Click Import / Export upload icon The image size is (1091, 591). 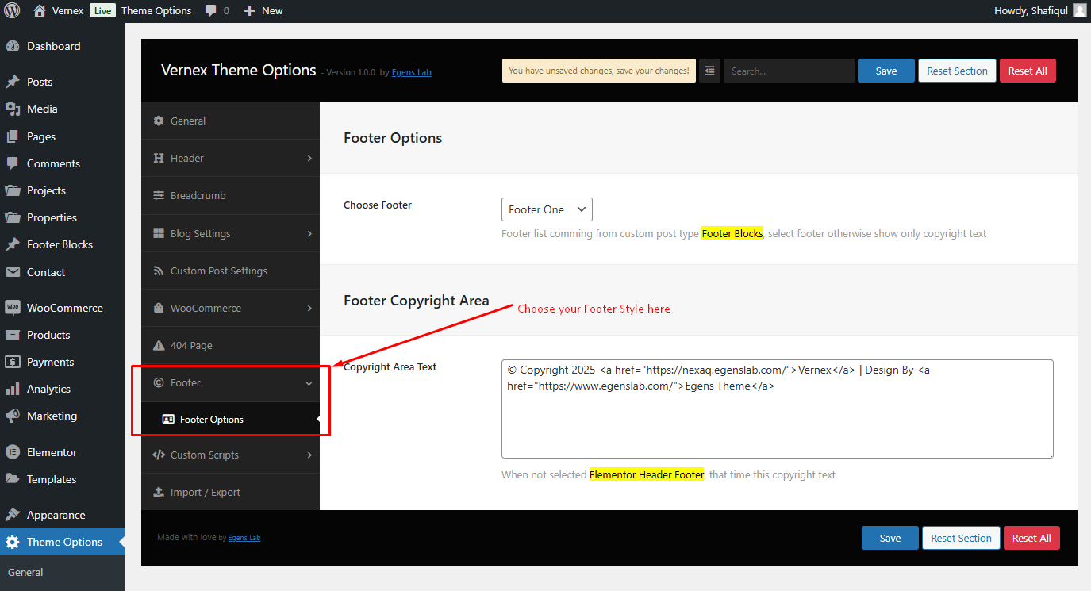point(159,492)
